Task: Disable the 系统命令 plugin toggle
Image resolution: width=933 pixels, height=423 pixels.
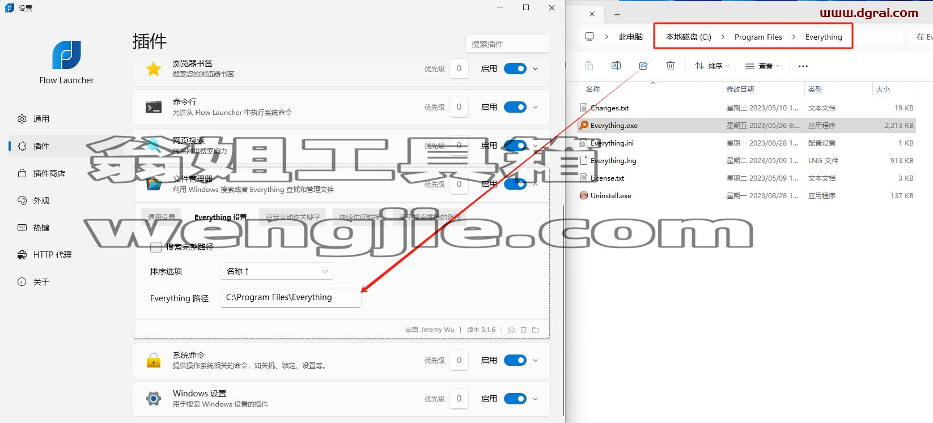Action: pyautogui.click(x=515, y=360)
